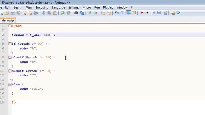
Task: Open the Plugins menu
Action: tap(108, 8)
